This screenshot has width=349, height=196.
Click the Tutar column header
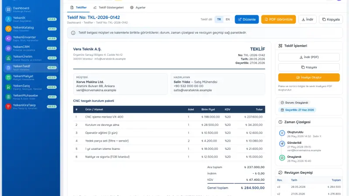259,110
